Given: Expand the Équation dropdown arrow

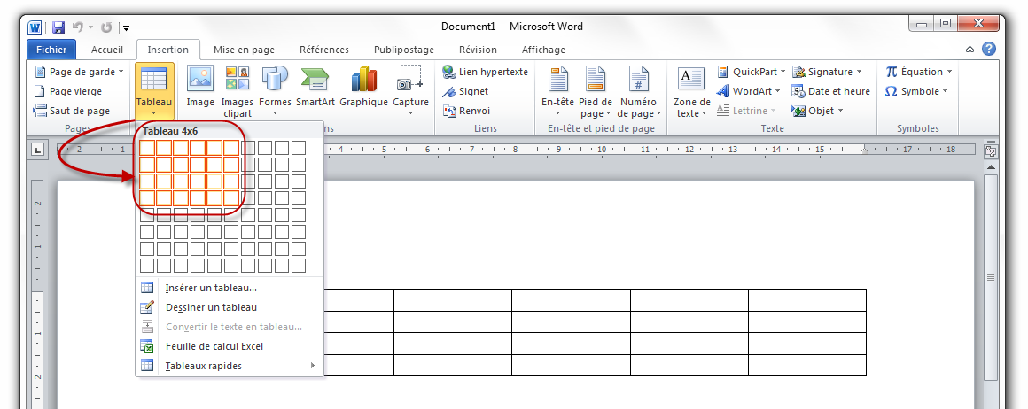Looking at the screenshot, I should (949, 72).
